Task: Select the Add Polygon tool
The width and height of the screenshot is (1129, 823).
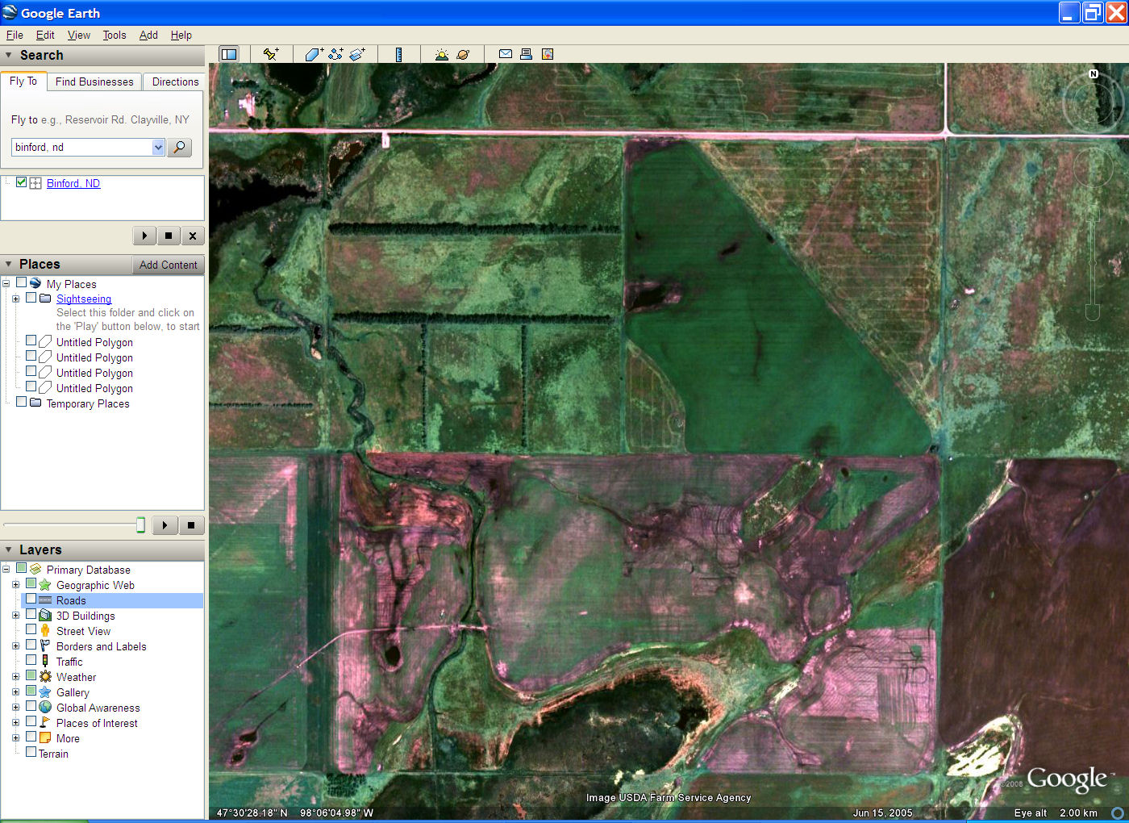Action: tap(315, 54)
